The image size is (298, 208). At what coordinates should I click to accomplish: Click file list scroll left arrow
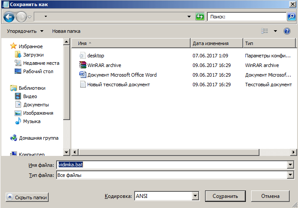click(74, 152)
